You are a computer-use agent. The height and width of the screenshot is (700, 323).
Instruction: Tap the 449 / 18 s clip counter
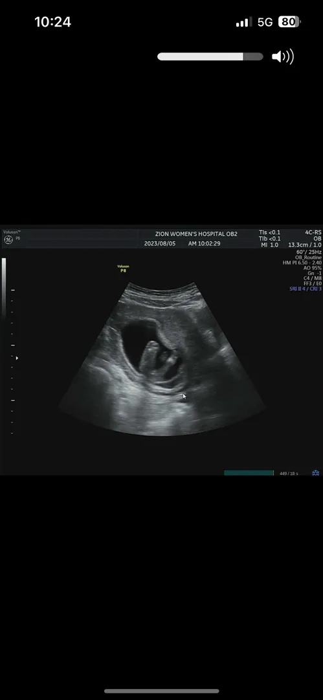pyautogui.click(x=289, y=473)
